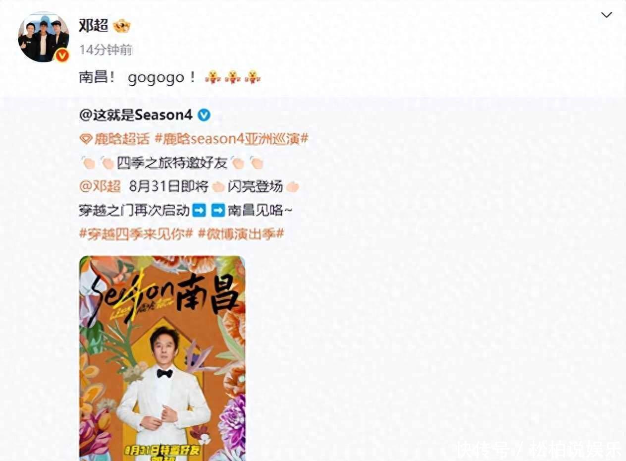Click the first chick emoji after gogogo
This screenshot has height=461, width=626.
213,77
